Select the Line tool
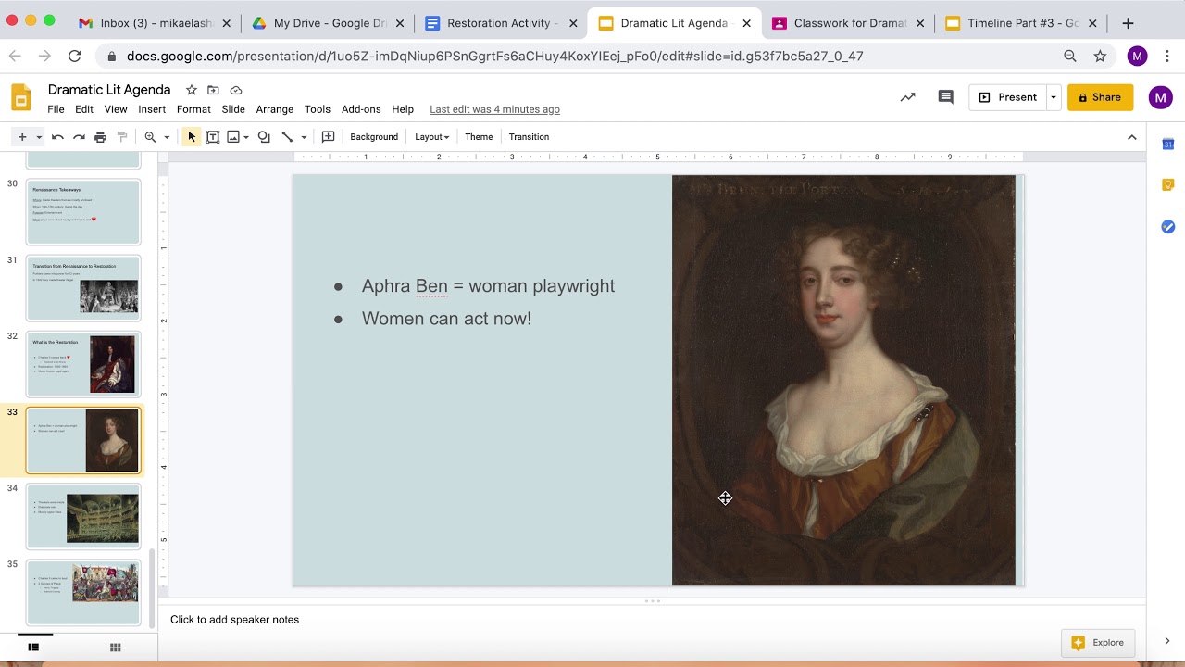The image size is (1185, 667). click(287, 137)
